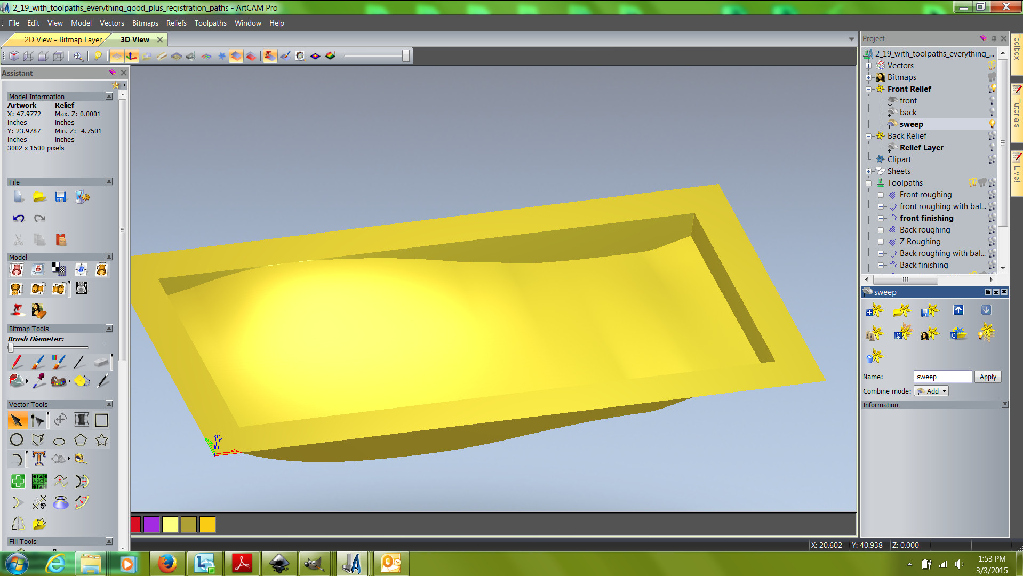Click the green plus vector tool
Image resolution: width=1023 pixels, height=576 pixels.
(18, 481)
